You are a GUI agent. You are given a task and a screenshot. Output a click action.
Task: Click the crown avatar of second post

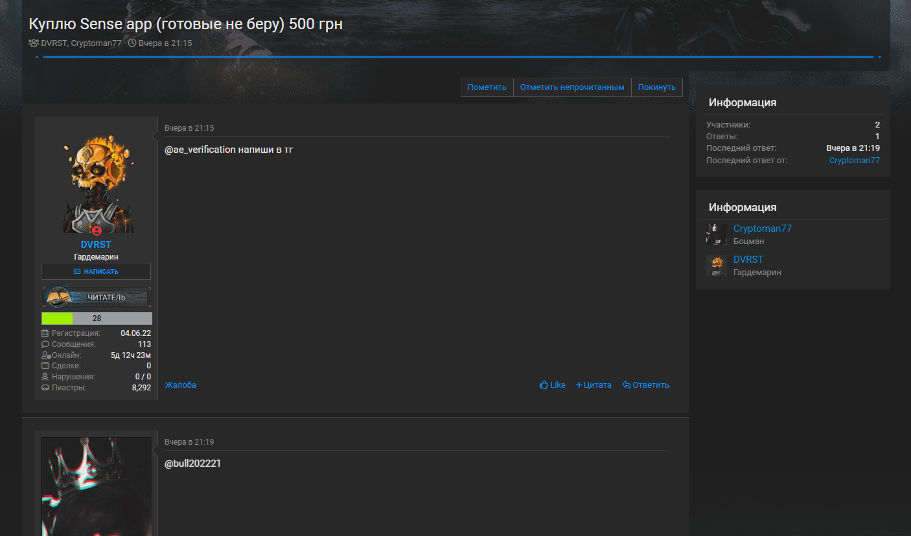click(97, 486)
